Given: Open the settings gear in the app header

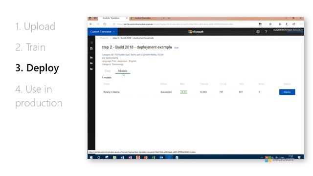Looking at the screenshot, I should [x=258, y=31].
